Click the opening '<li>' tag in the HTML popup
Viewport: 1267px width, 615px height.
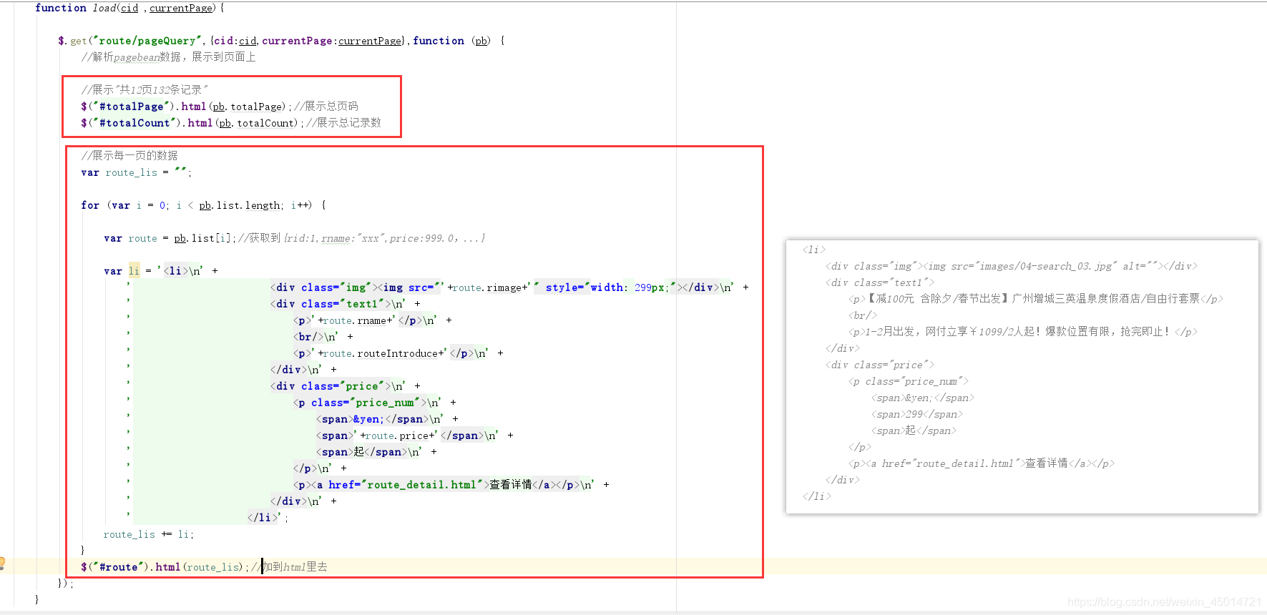tap(814, 250)
